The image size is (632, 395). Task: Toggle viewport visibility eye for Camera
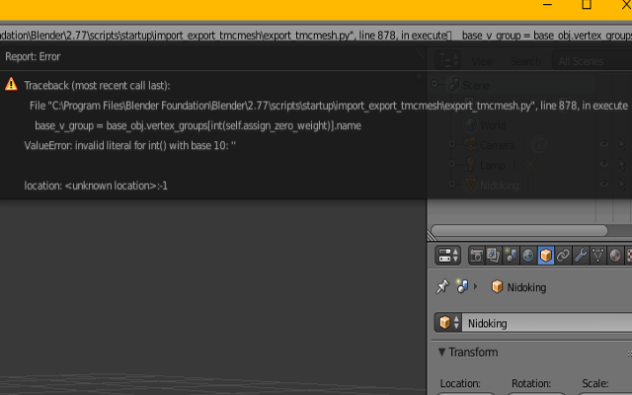point(603,144)
